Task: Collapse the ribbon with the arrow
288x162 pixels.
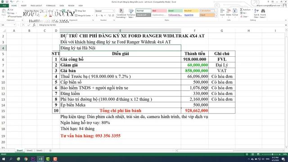Action: click(286, 20)
